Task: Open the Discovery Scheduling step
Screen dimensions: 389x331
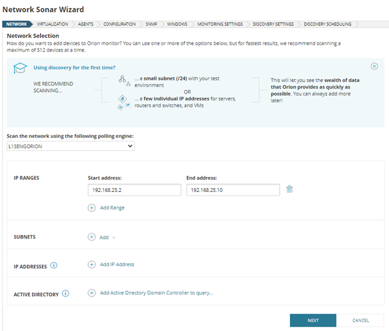Action: [x=327, y=24]
